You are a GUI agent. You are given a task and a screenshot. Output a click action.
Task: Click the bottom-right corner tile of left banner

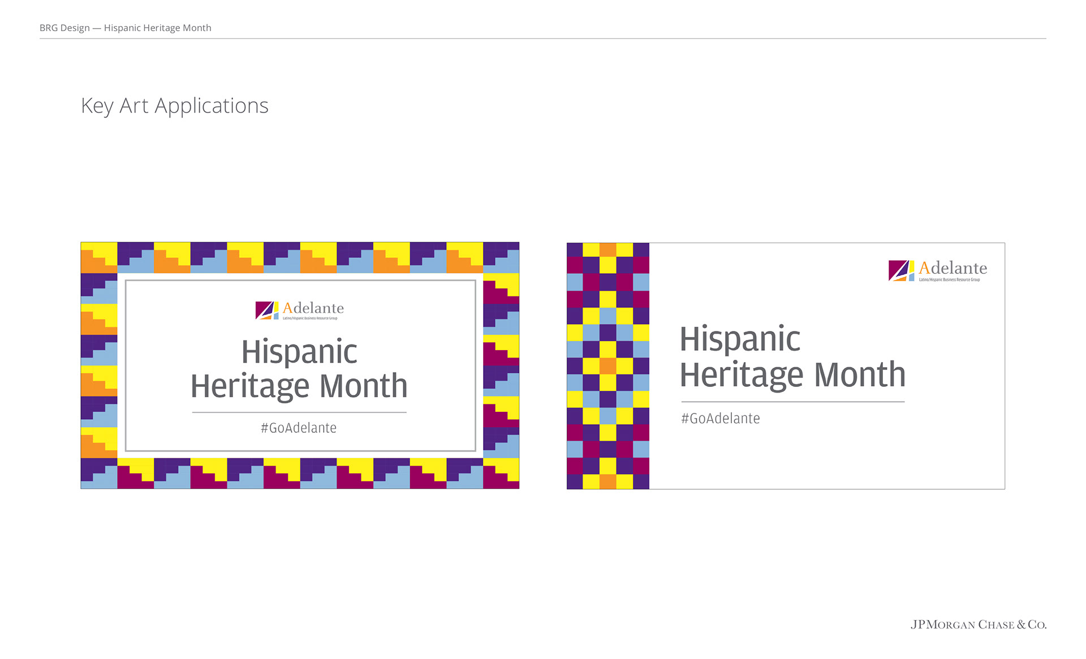501,473
